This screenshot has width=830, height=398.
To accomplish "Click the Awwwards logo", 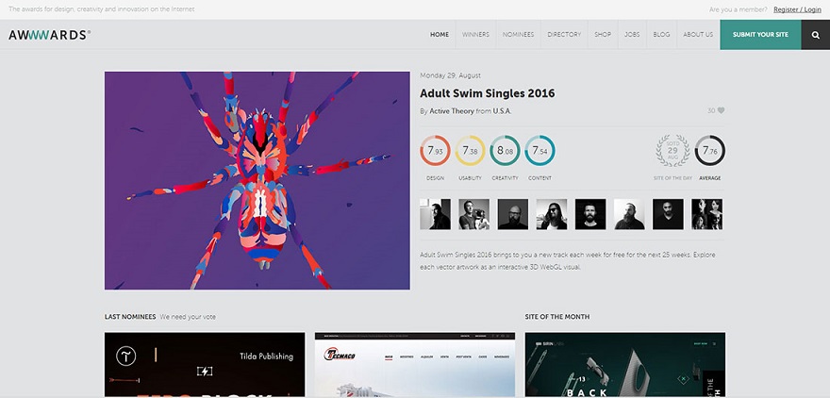I will (x=49, y=35).
